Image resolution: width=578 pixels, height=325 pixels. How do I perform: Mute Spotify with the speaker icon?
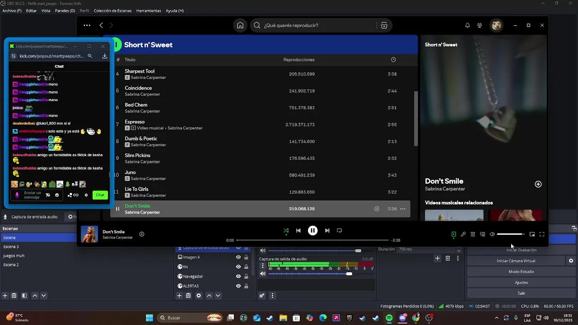[x=492, y=234]
